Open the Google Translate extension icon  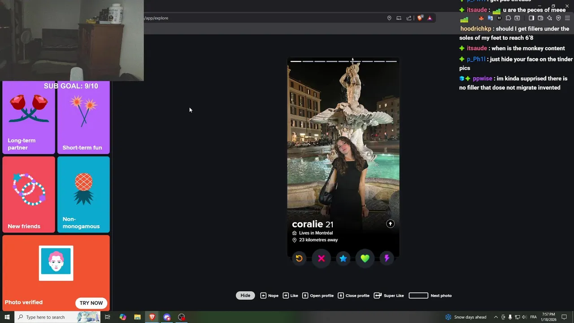point(490,18)
